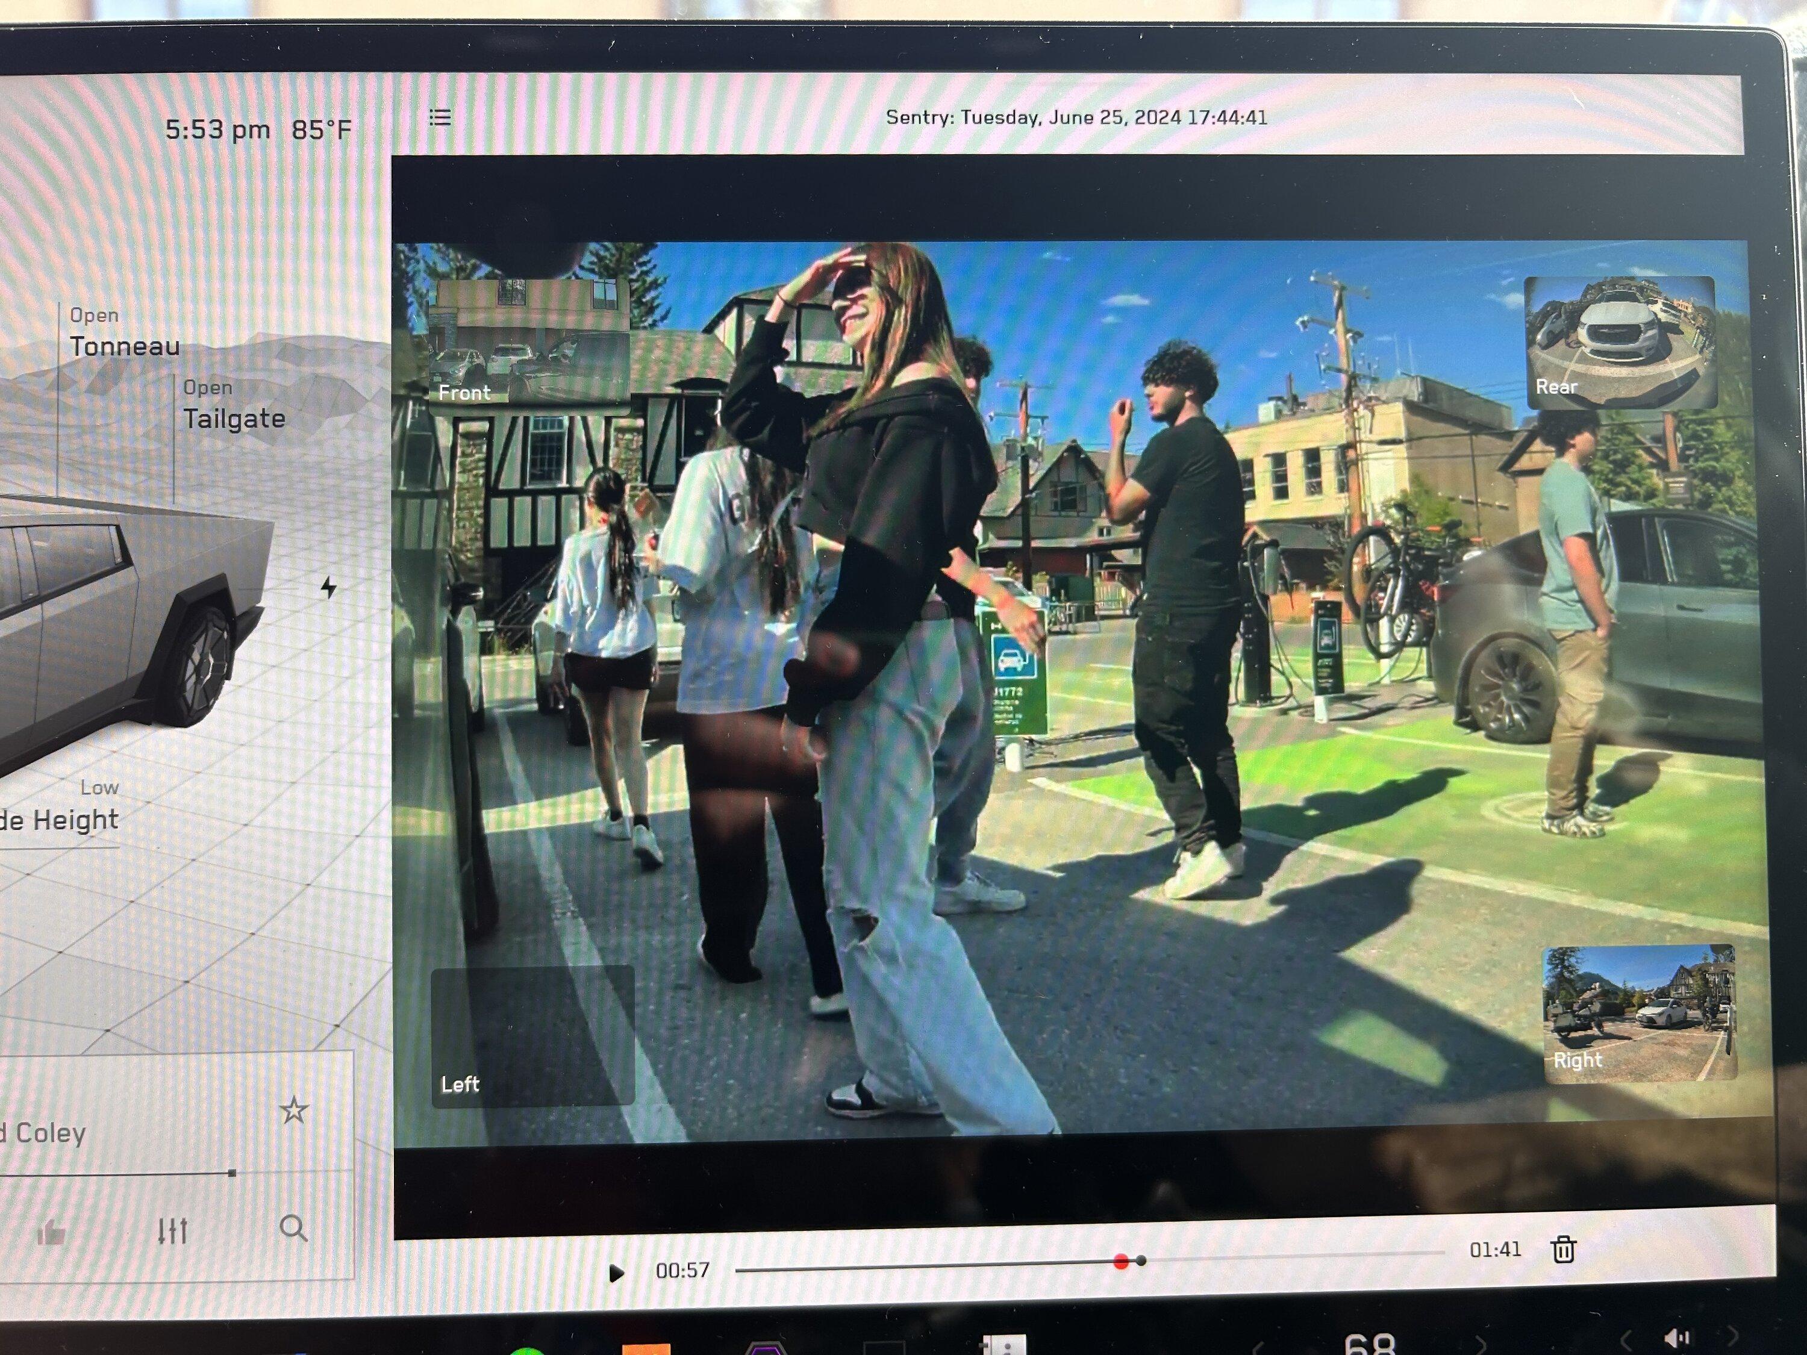Tap the volume speaker icon in the bottom bar

1676,1339
